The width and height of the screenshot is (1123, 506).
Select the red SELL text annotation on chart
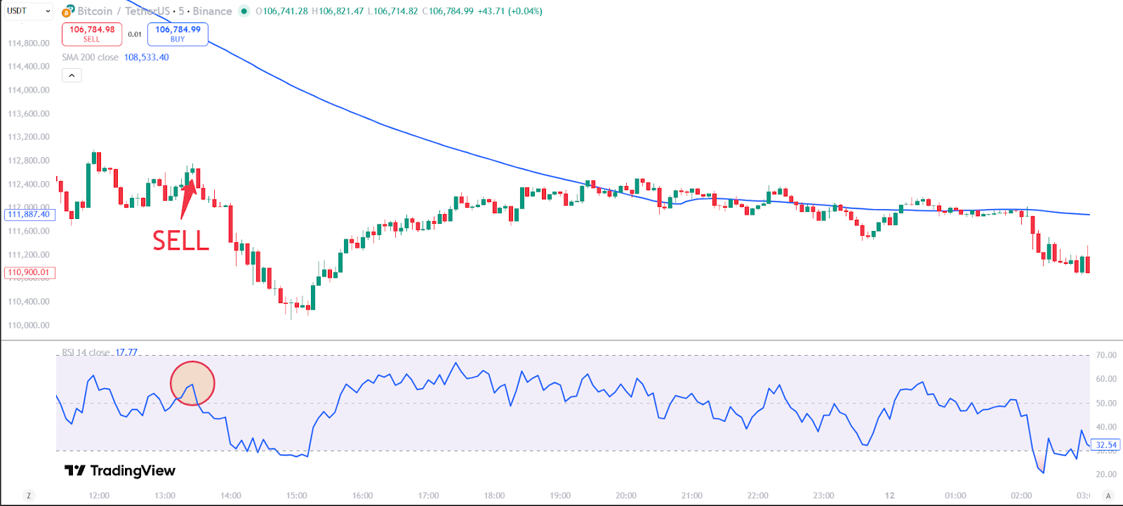tap(181, 241)
